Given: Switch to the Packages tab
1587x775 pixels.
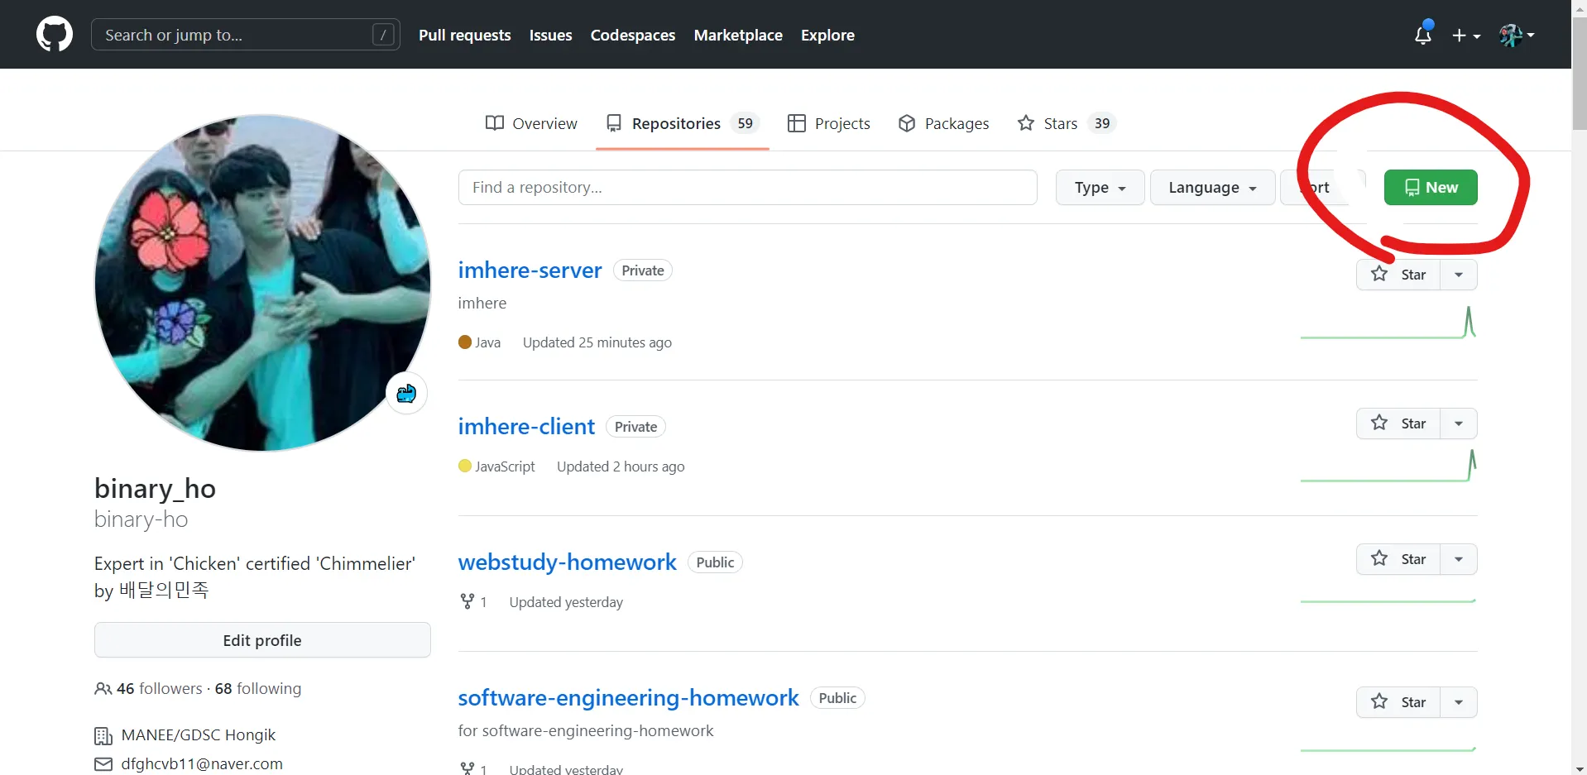Looking at the screenshot, I should [x=943, y=123].
